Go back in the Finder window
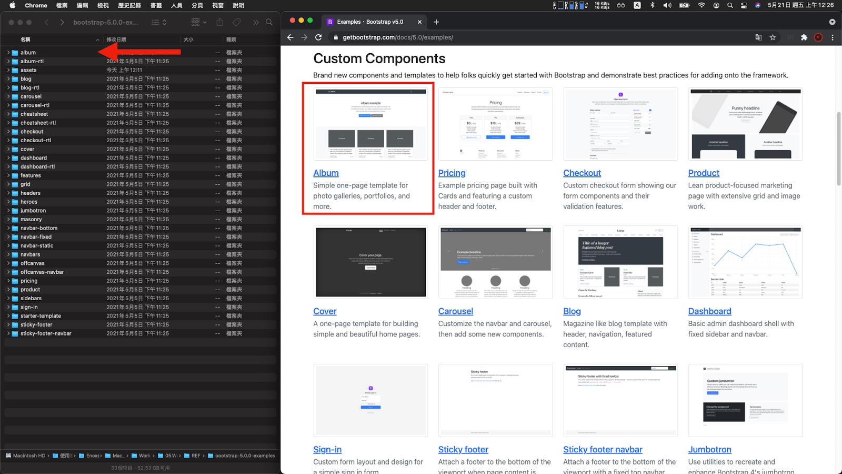This screenshot has height=474, width=842. (x=47, y=22)
